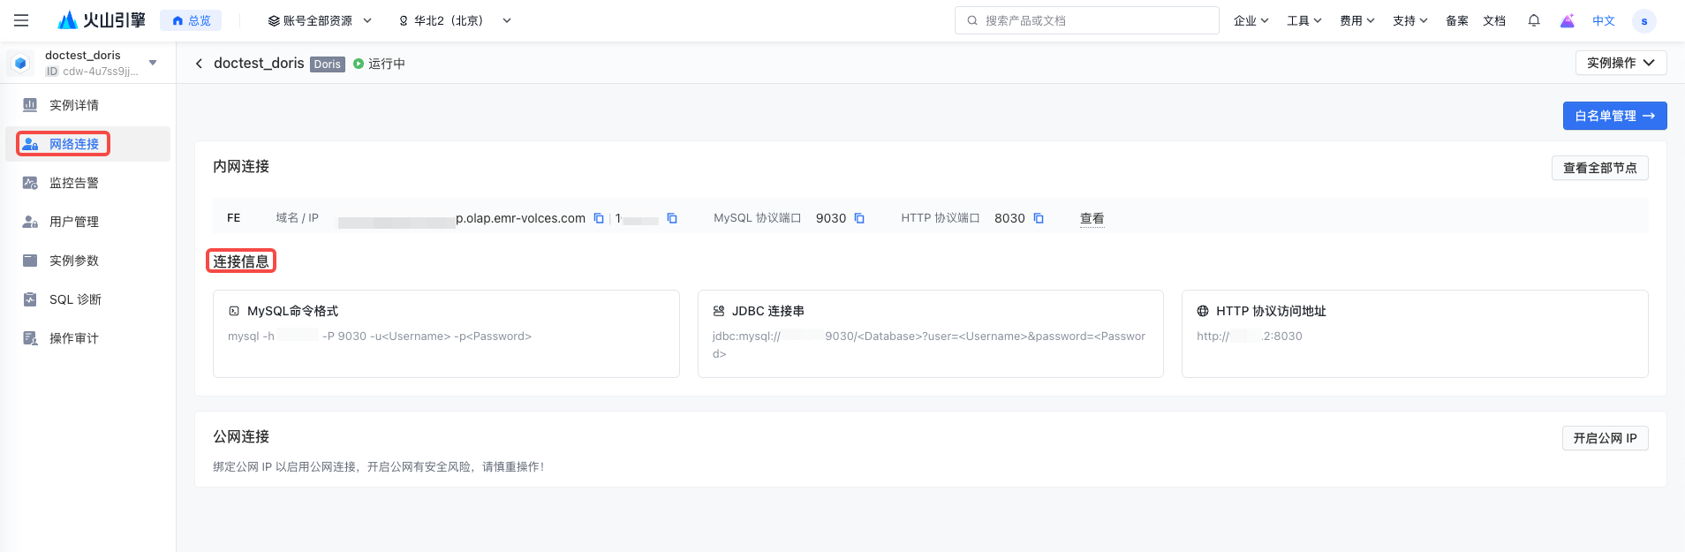Go to 用户管理 in the sidebar
The width and height of the screenshot is (1685, 552).
point(74,222)
